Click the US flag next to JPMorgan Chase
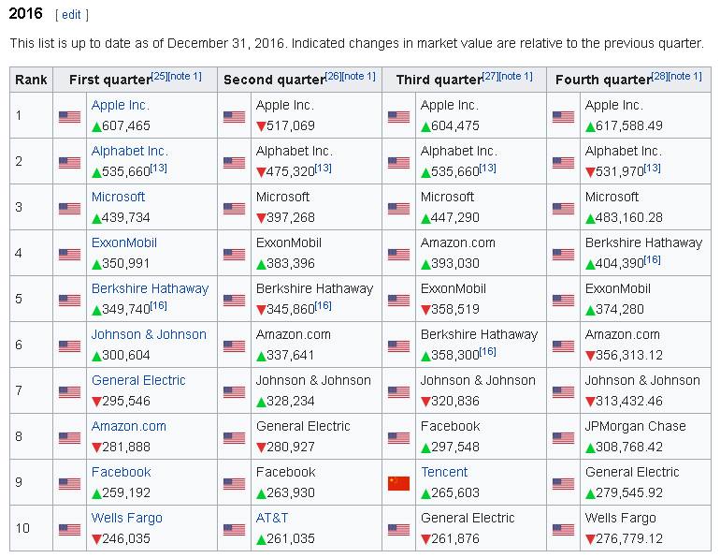 click(x=563, y=437)
